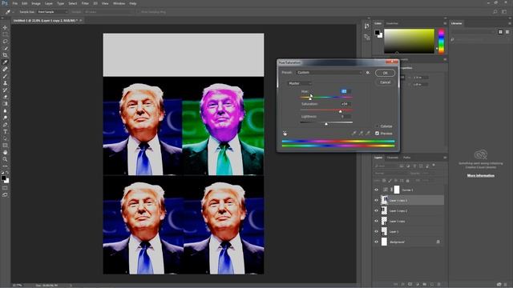
Task: Open the Filter menu
Action: [85, 3]
